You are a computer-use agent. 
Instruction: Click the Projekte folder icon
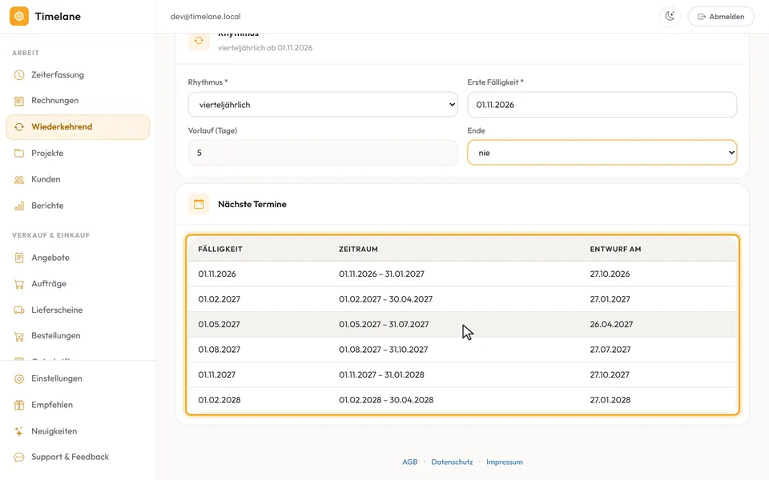[x=19, y=154]
